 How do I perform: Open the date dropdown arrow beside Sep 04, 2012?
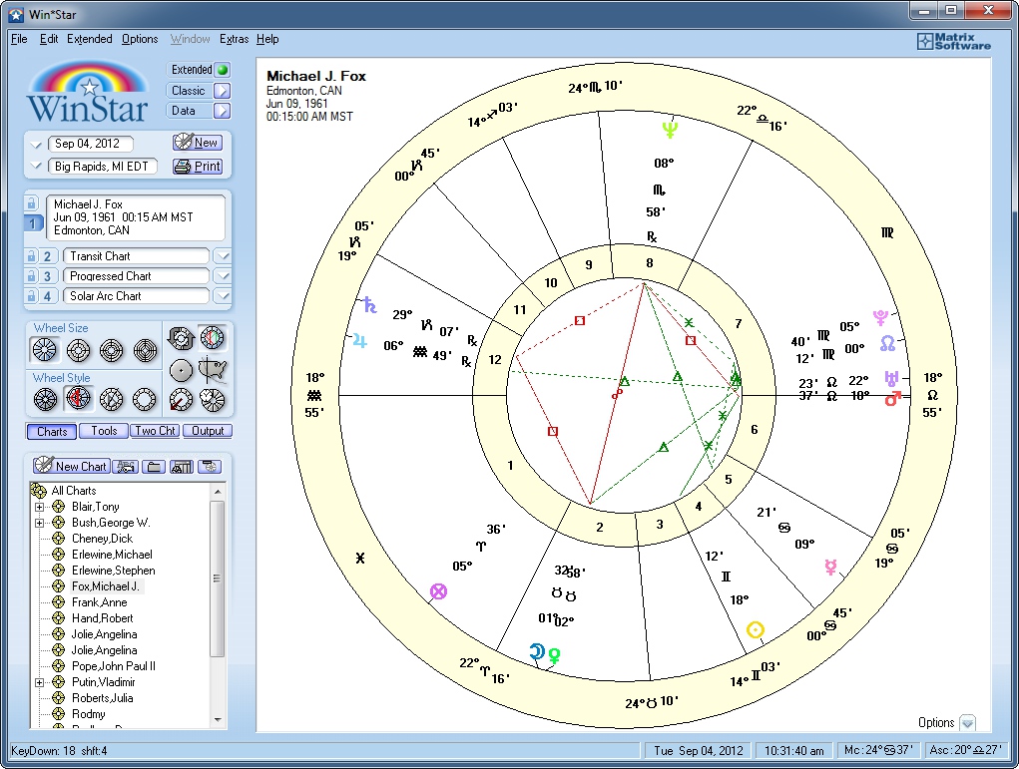tap(36, 145)
